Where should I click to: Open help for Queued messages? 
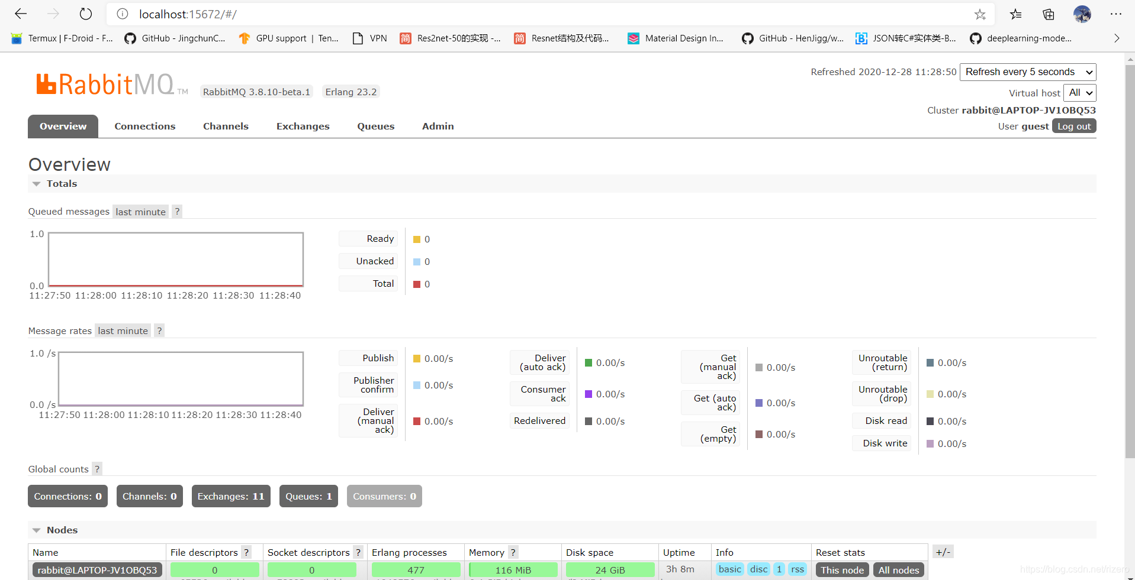(x=177, y=212)
